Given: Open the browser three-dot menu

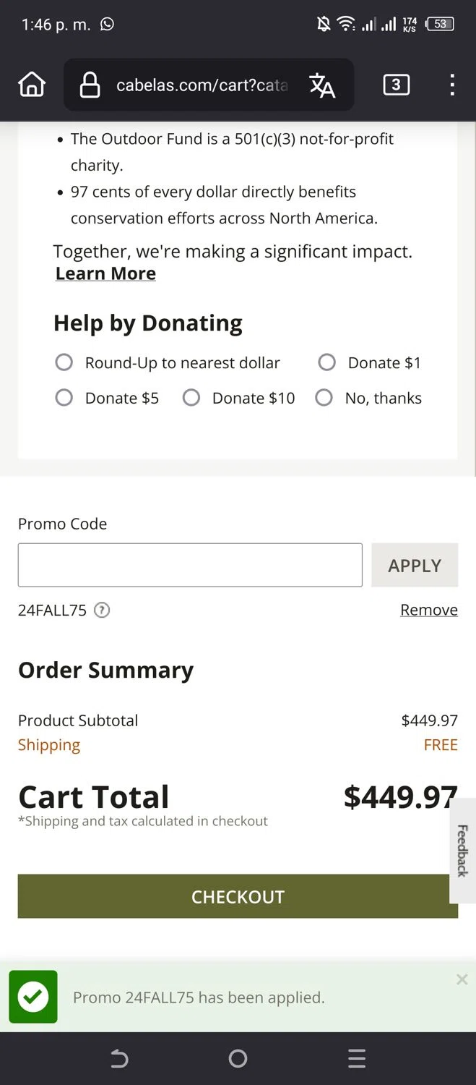Looking at the screenshot, I should [x=452, y=85].
